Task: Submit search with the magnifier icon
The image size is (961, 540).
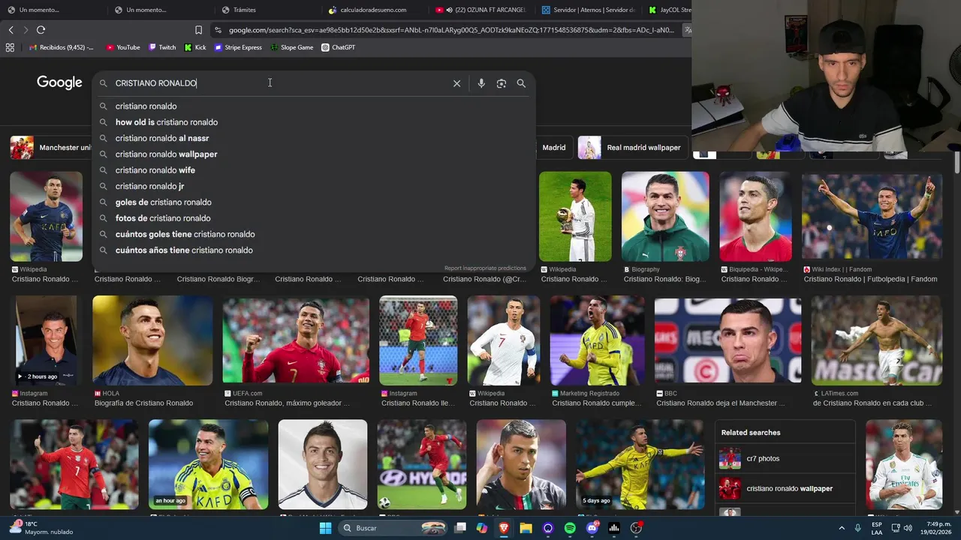Action: (521, 83)
